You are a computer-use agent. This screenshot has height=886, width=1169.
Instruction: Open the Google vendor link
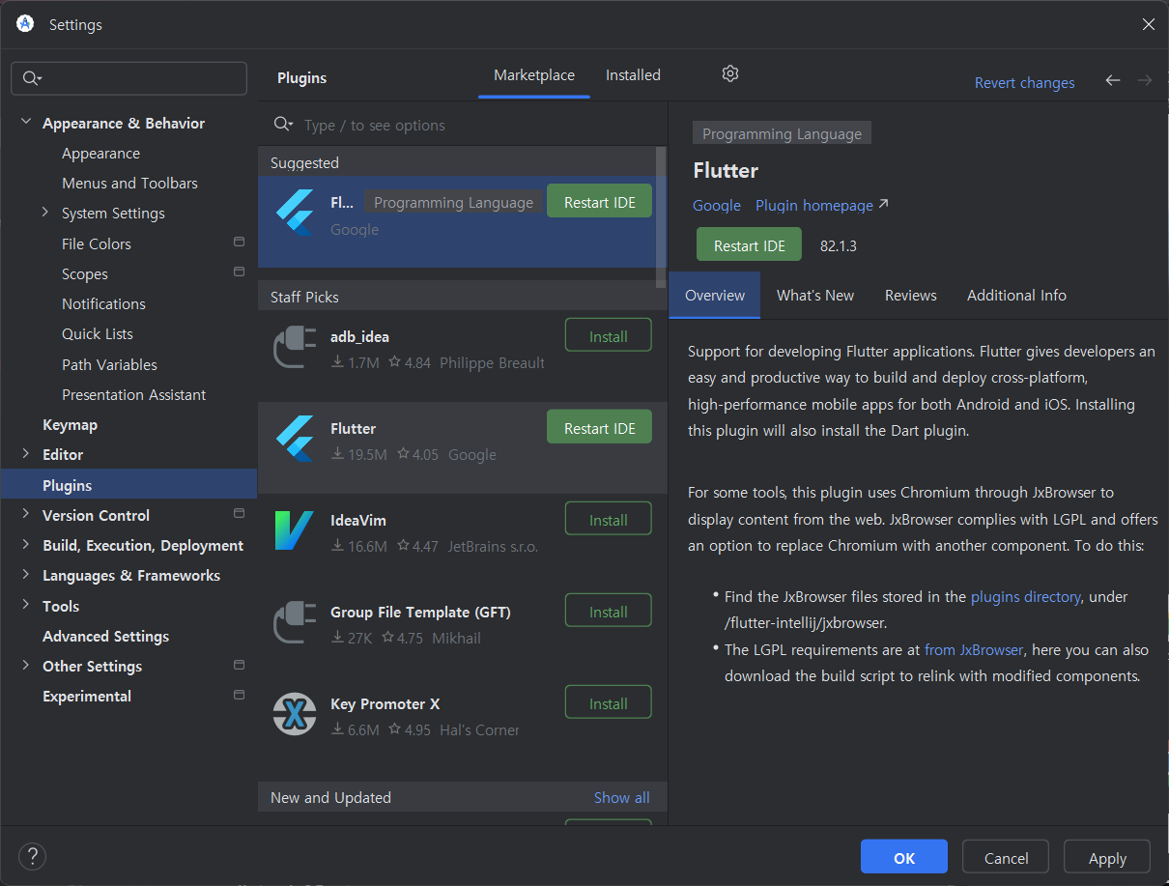pyautogui.click(x=717, y=206)
